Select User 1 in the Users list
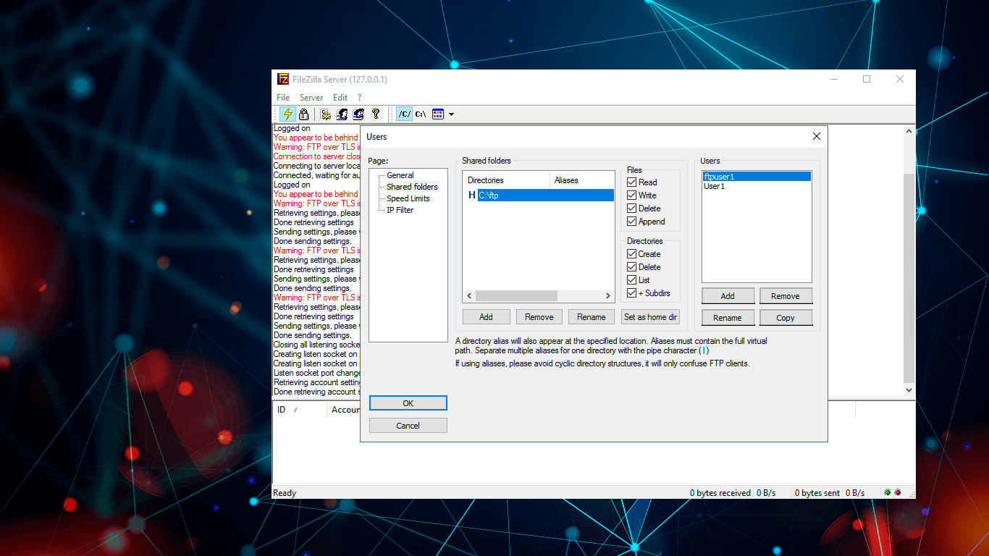 pyautogui.click(x=715, y=186)
